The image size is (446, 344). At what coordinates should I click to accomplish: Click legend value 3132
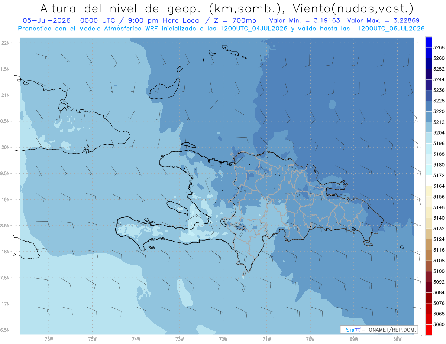(x=439, y=229)
